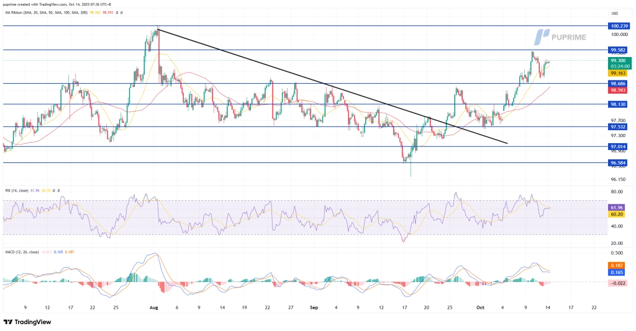Select the 96.584 horizontal level label
The image size is (636, 331).
[617, 163]
